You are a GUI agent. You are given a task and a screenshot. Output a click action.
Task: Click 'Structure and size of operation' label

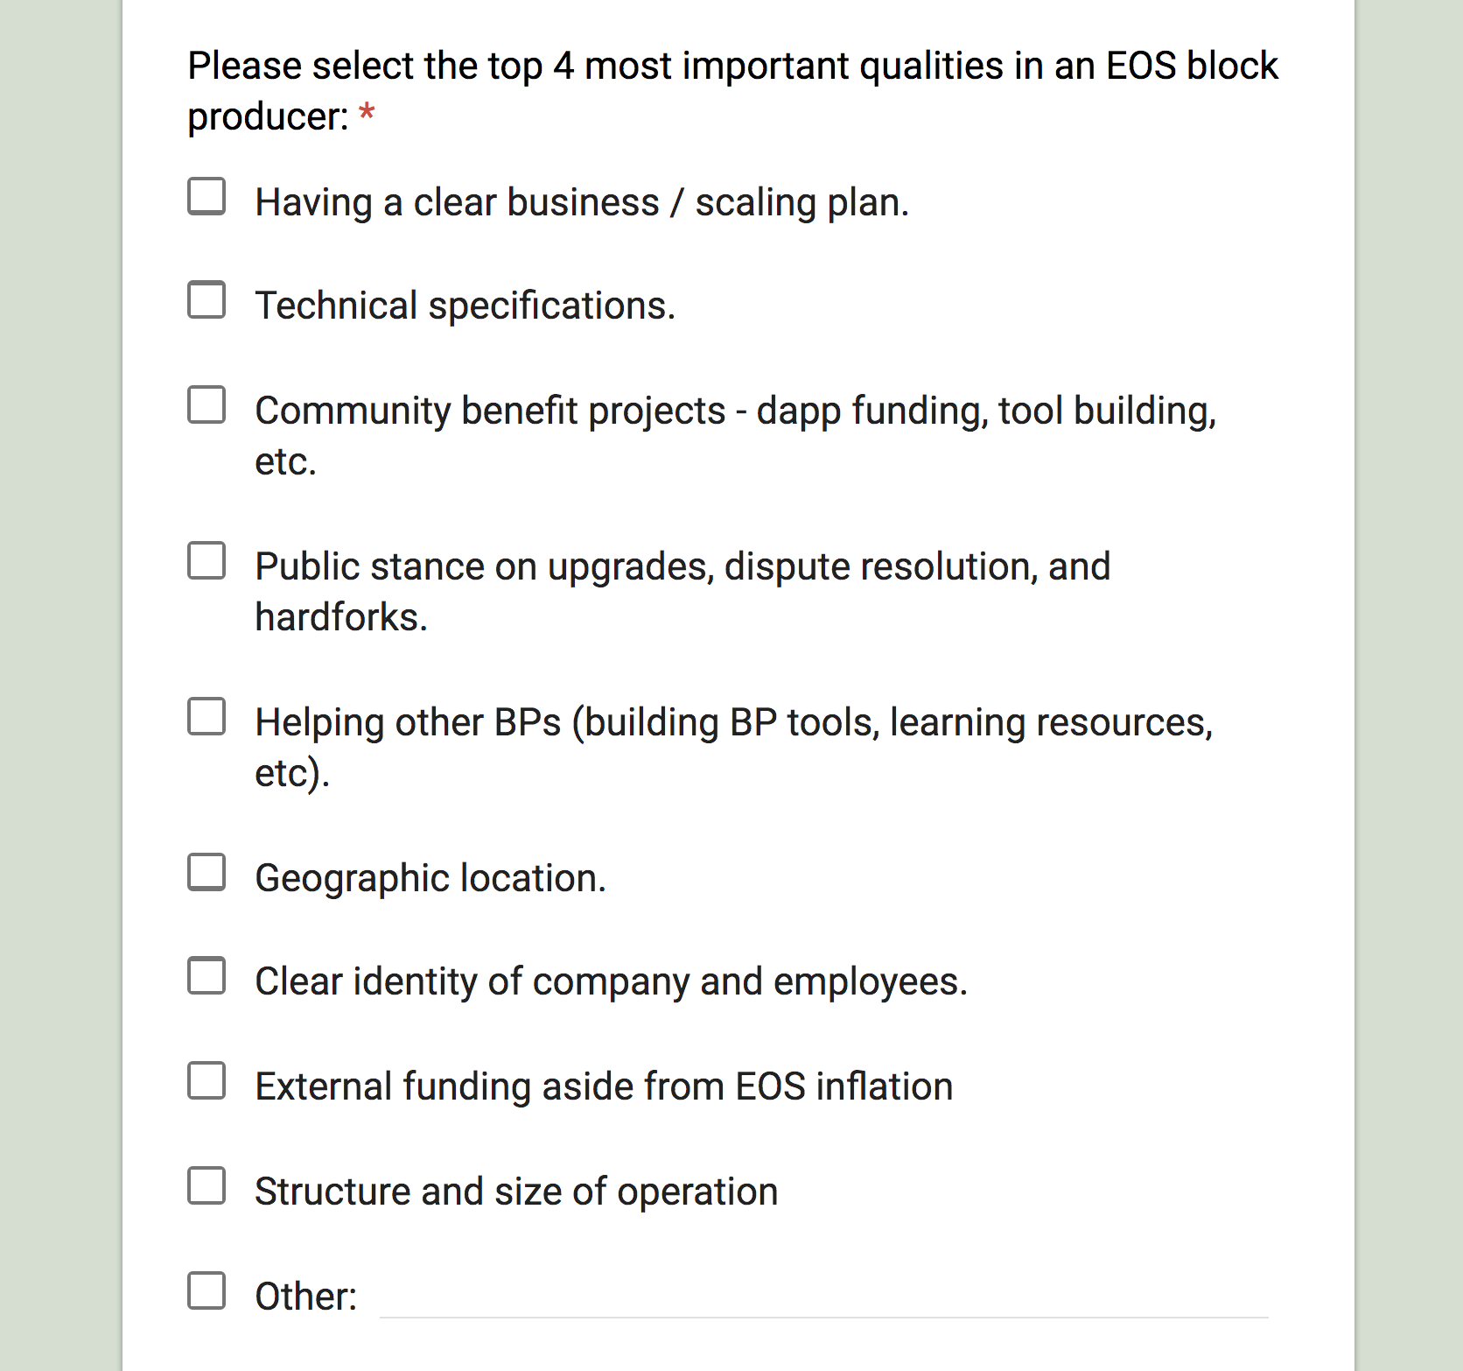[516, 1192]
